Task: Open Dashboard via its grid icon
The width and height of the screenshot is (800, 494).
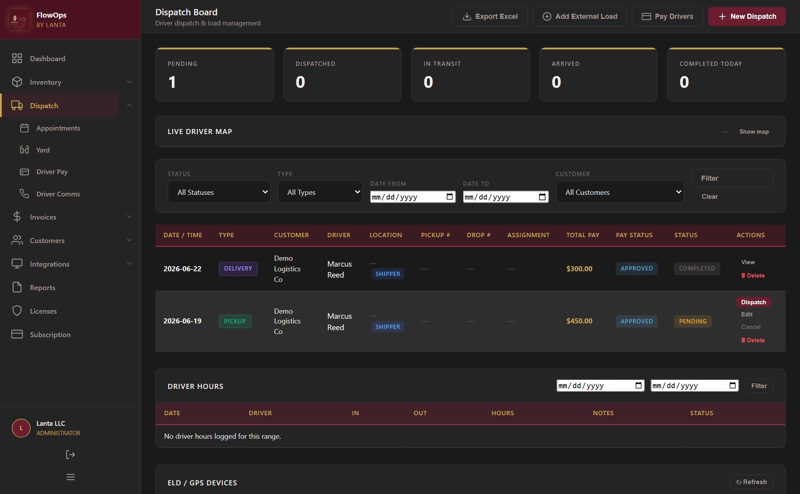Action: [x=17, y=58]
